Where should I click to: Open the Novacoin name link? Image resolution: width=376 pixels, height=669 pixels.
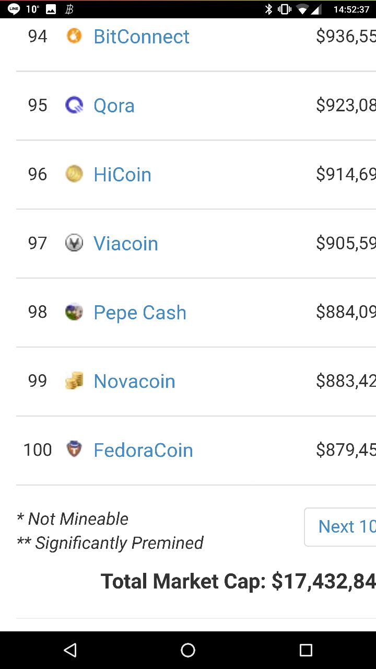[134, 382]
